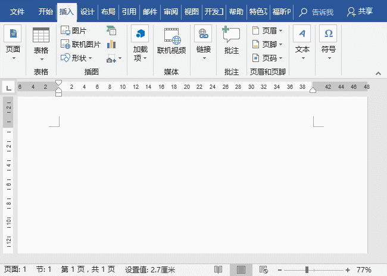This screenshot has width=387, height=276.
Task: Click the 文本 text icon
Action: click(x=302, y=33)
